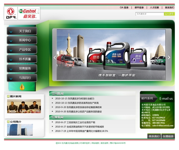Expand the 关于我们 chevron arrow

coord(11,32)
